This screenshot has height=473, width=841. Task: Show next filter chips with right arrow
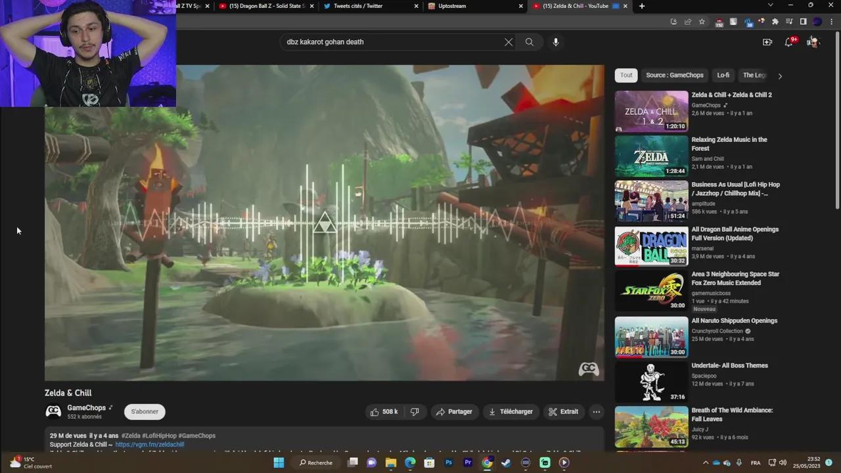[x=780, y=76]
